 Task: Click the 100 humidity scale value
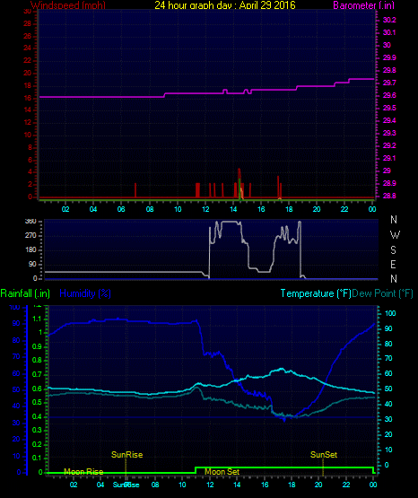14,307
